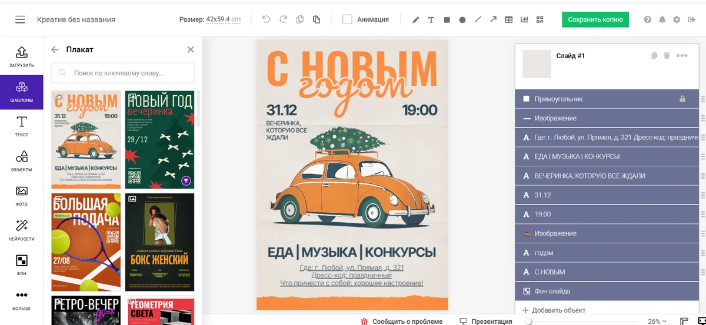Delete Слайд #1 with trash icon
This screenshot has width=706, height=325.
667,56
